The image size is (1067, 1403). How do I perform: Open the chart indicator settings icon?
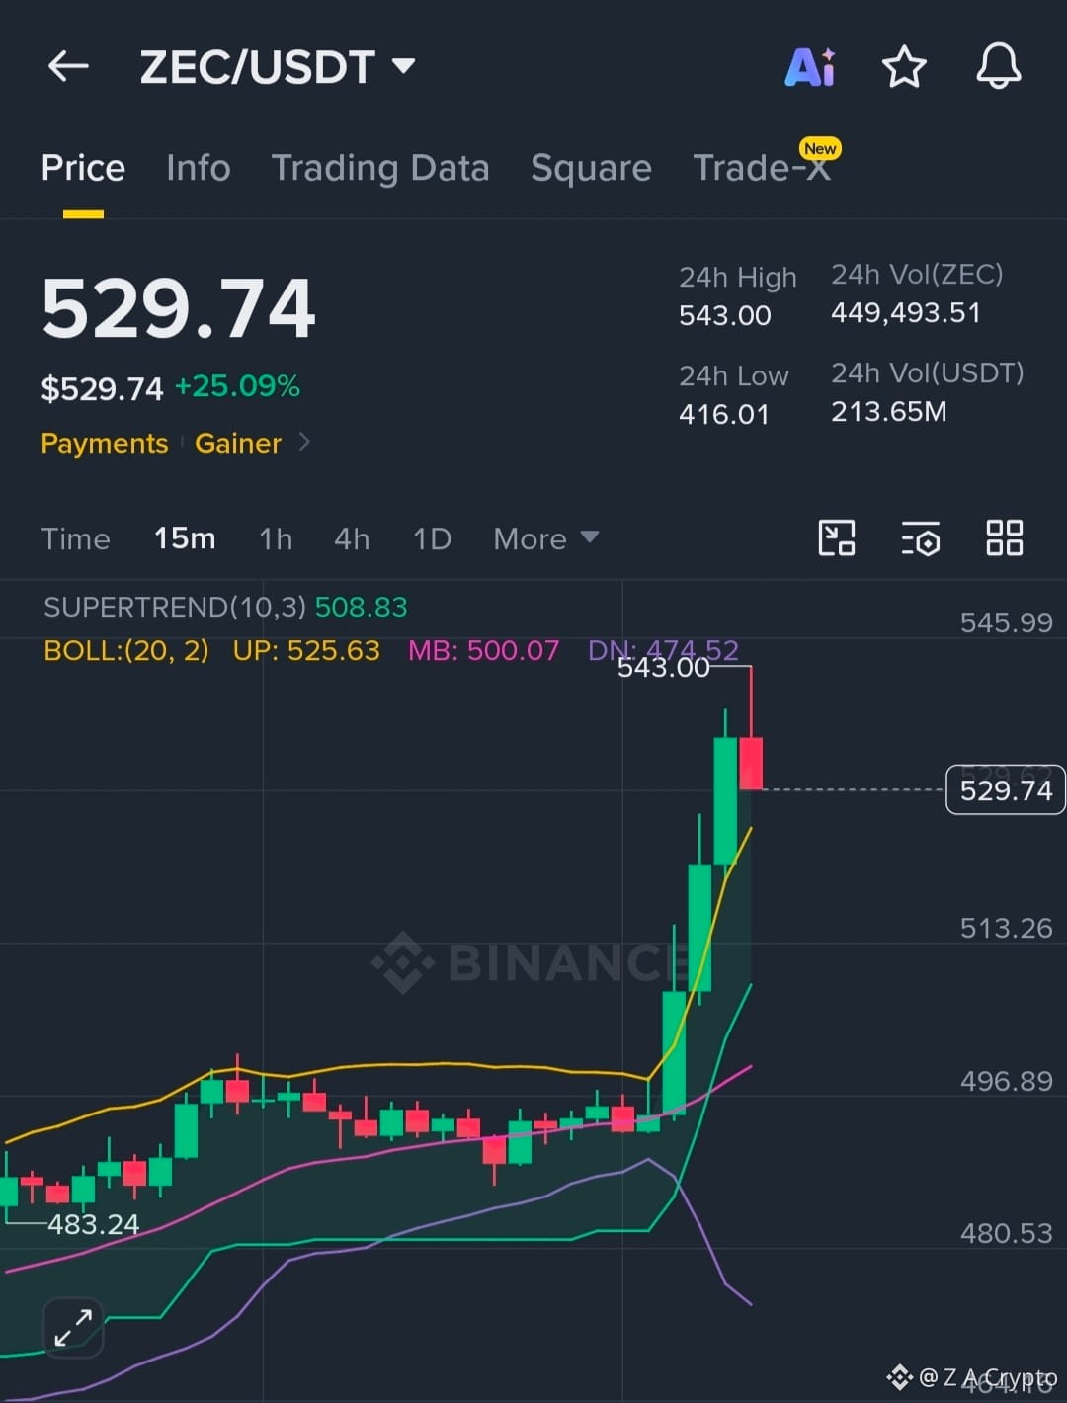pyautogui.click(x=921, y=539)
